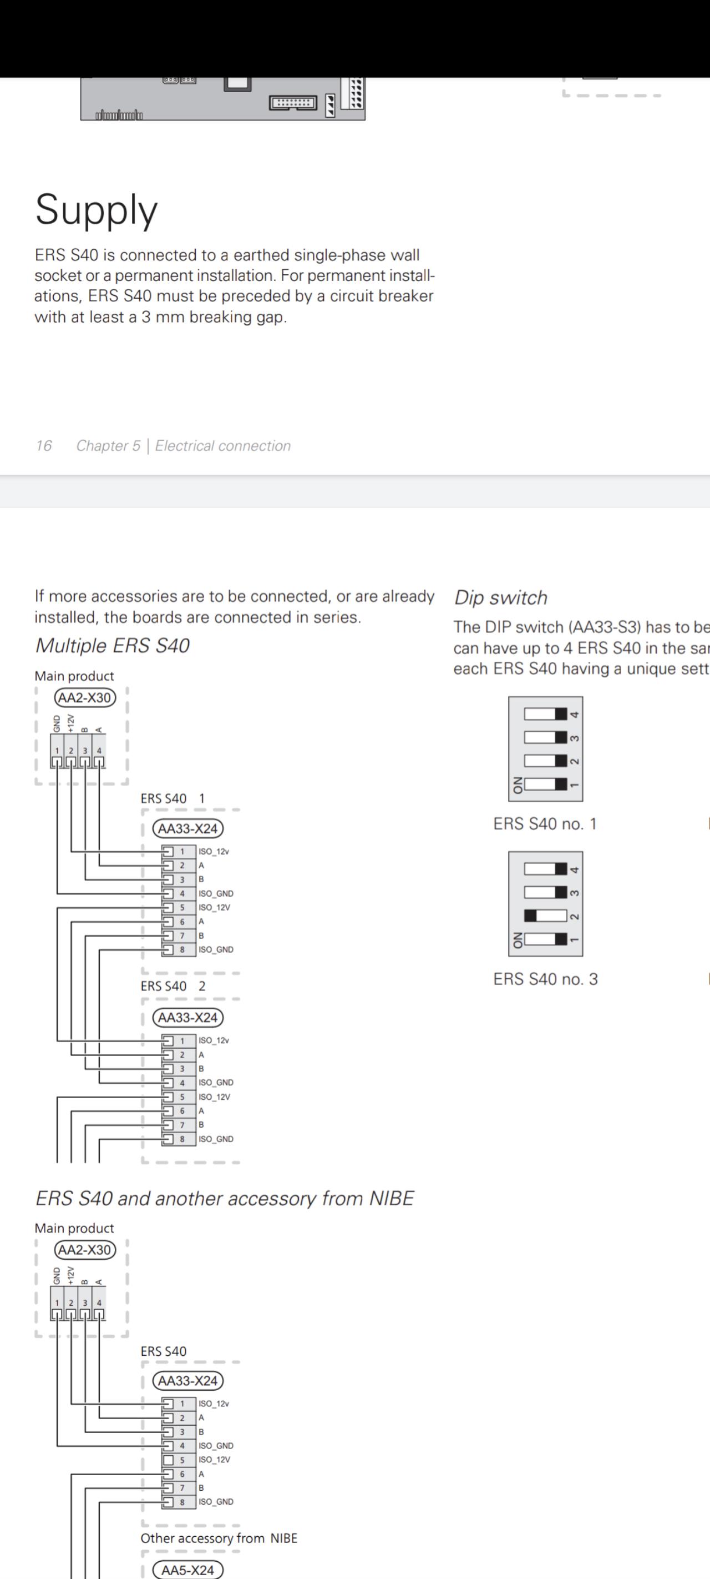Tap the "Other accessory from NIBE" label
This screenshot has height=1579, width=710.
point(219,1538)
